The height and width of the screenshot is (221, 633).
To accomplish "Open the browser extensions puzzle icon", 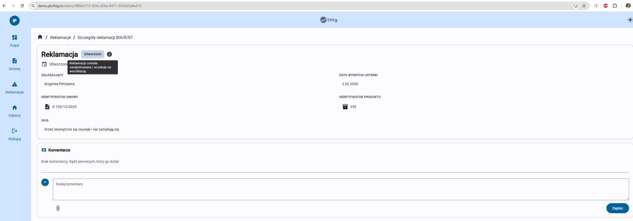I will (615, 6).
